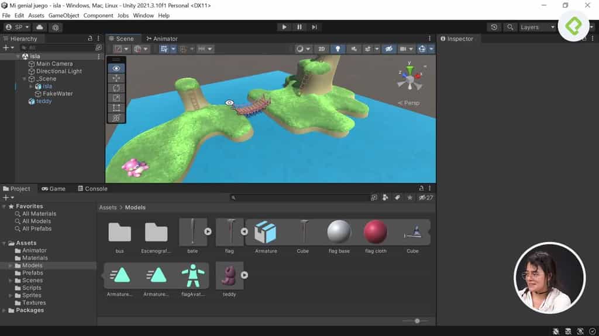Viewport: 599px width, 336px height.
Task: Select the teddy asset in Models folder
Action: pyautogui.click(x=229, y=274)
